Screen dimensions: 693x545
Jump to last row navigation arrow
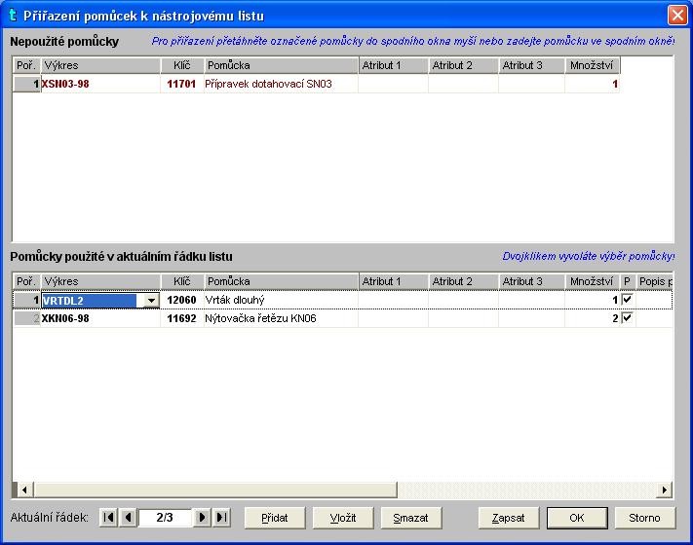point(221,517)
